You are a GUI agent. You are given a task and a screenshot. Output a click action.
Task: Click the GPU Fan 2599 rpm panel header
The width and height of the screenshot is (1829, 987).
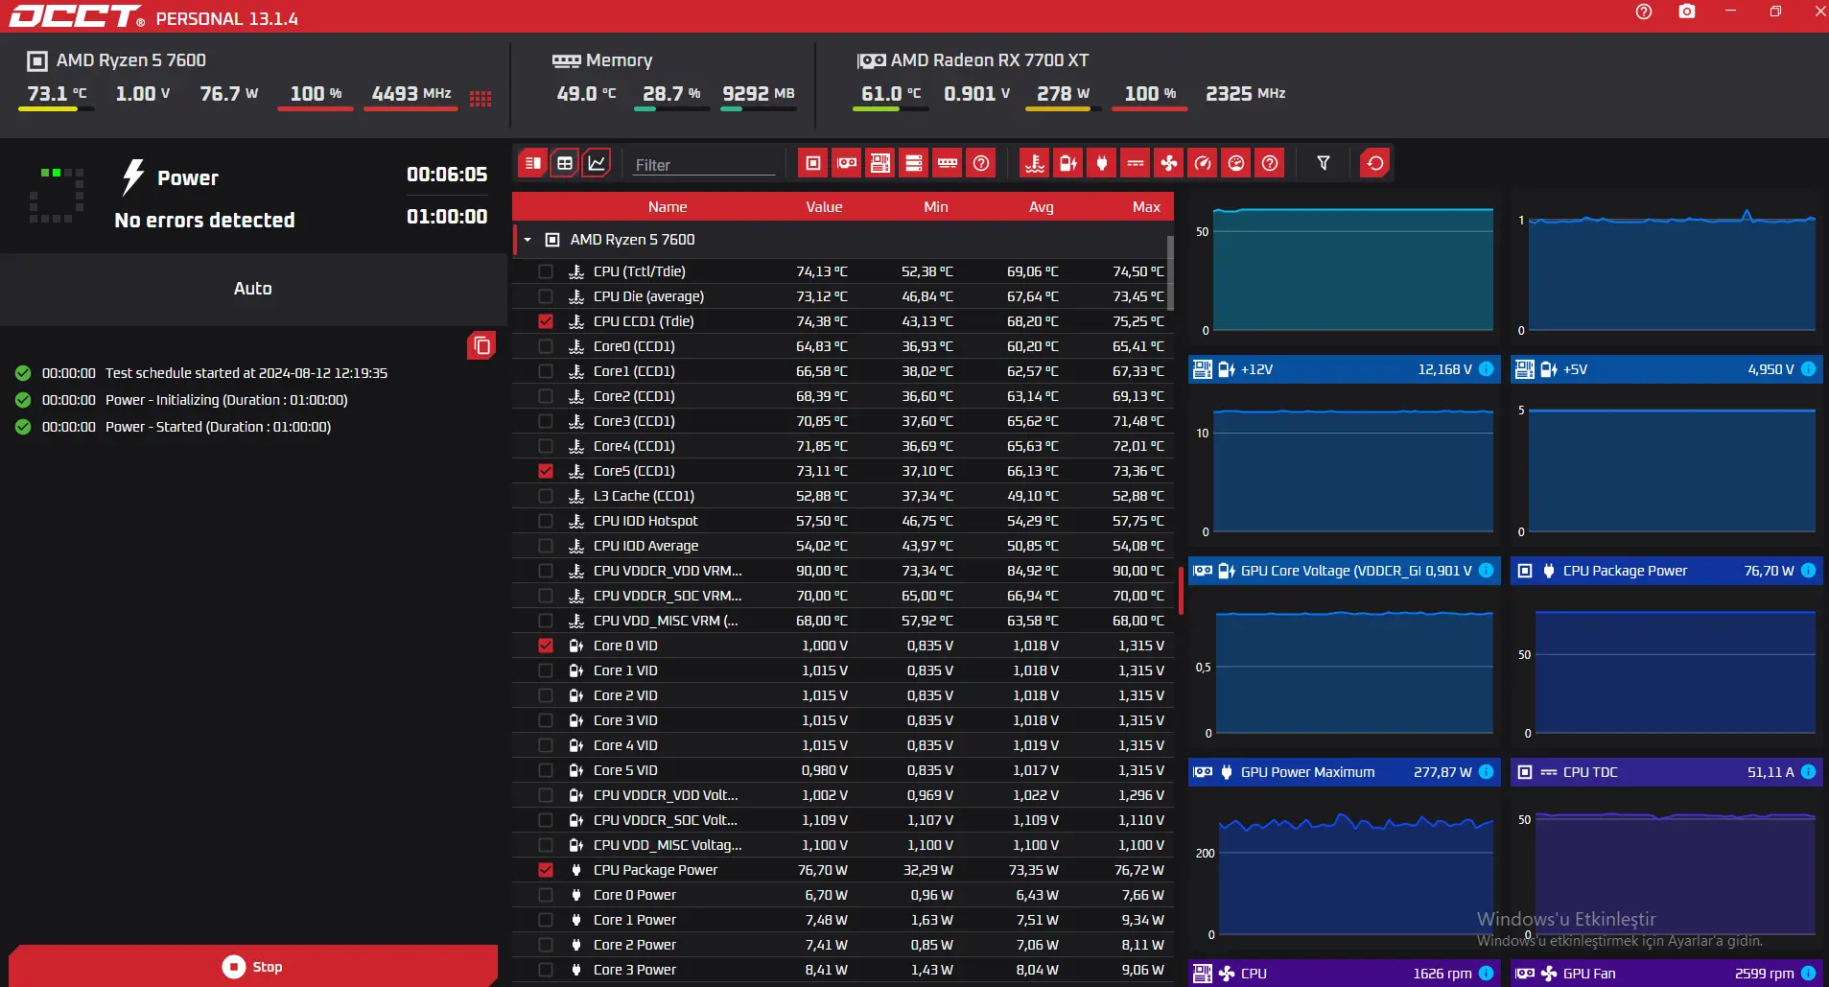(x=1667, y=974)
